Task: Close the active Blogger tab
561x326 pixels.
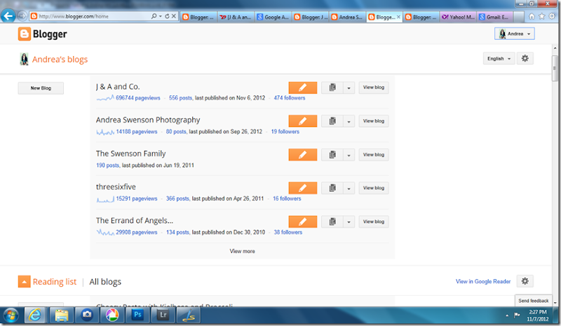Action: [398, 17]
